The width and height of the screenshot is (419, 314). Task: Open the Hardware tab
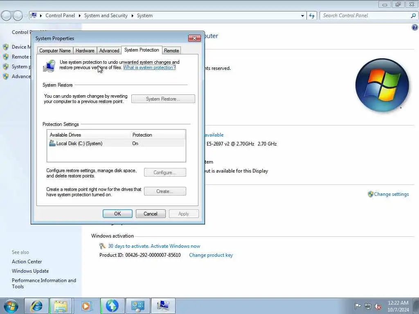pos(85,50)
